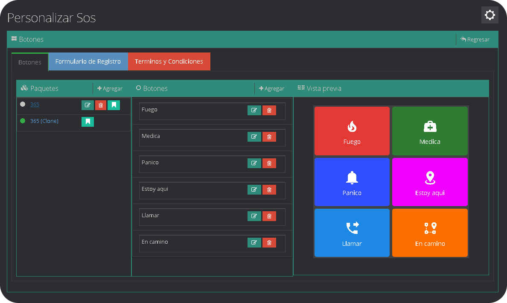This screenshot has height=303, width=507.
Task: Edit the Llamar button entry
Action: pos(254,216)
